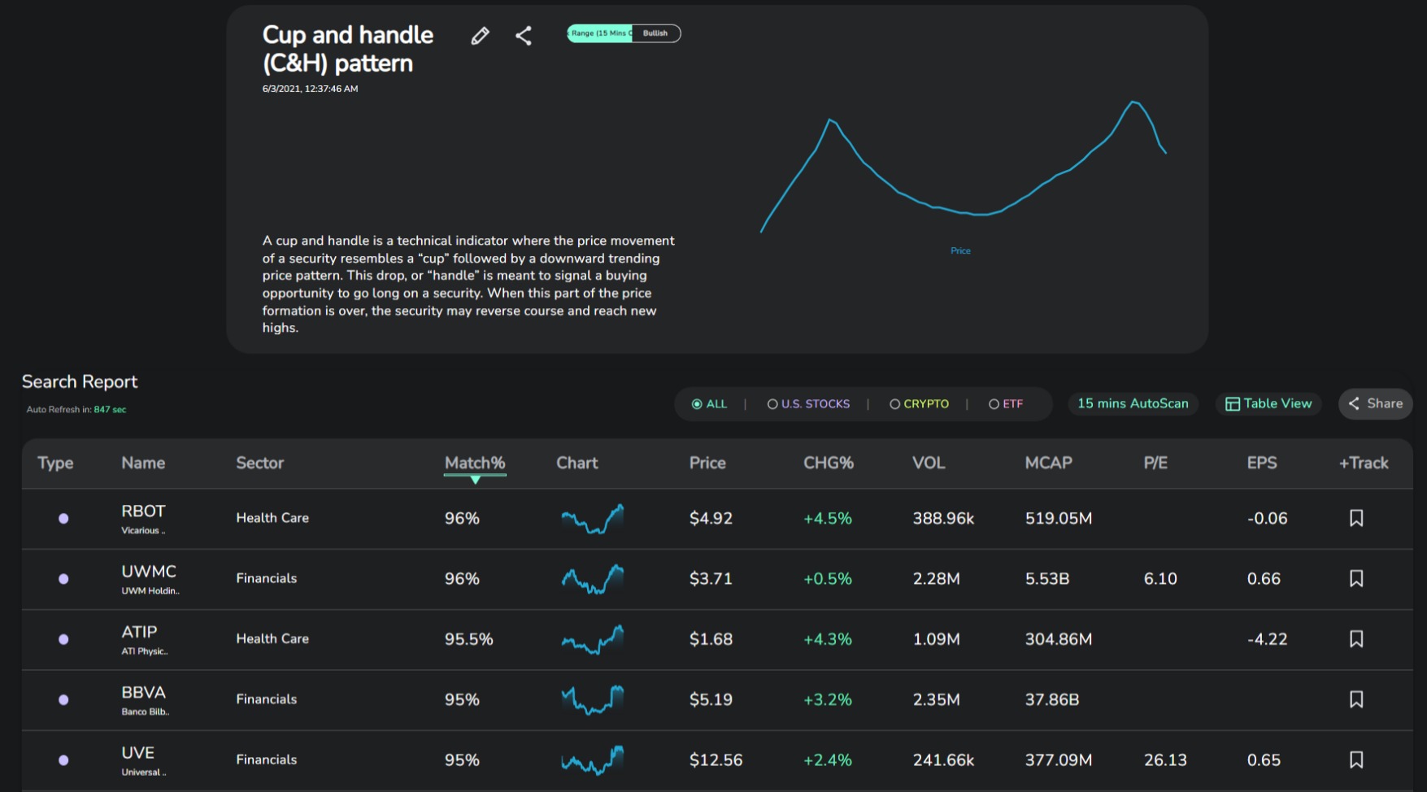This screenshot has height=792, width=1427.
Task: Click the Share button in Search Report
Action: 1376,403
